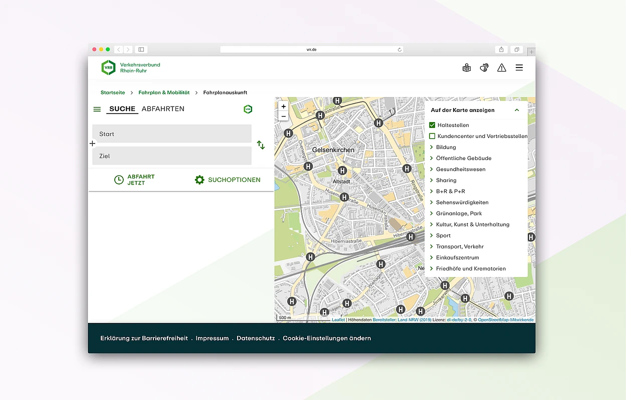Switch to the ABFAHRTEN tab
626x400 pixels.
[163, 109]
